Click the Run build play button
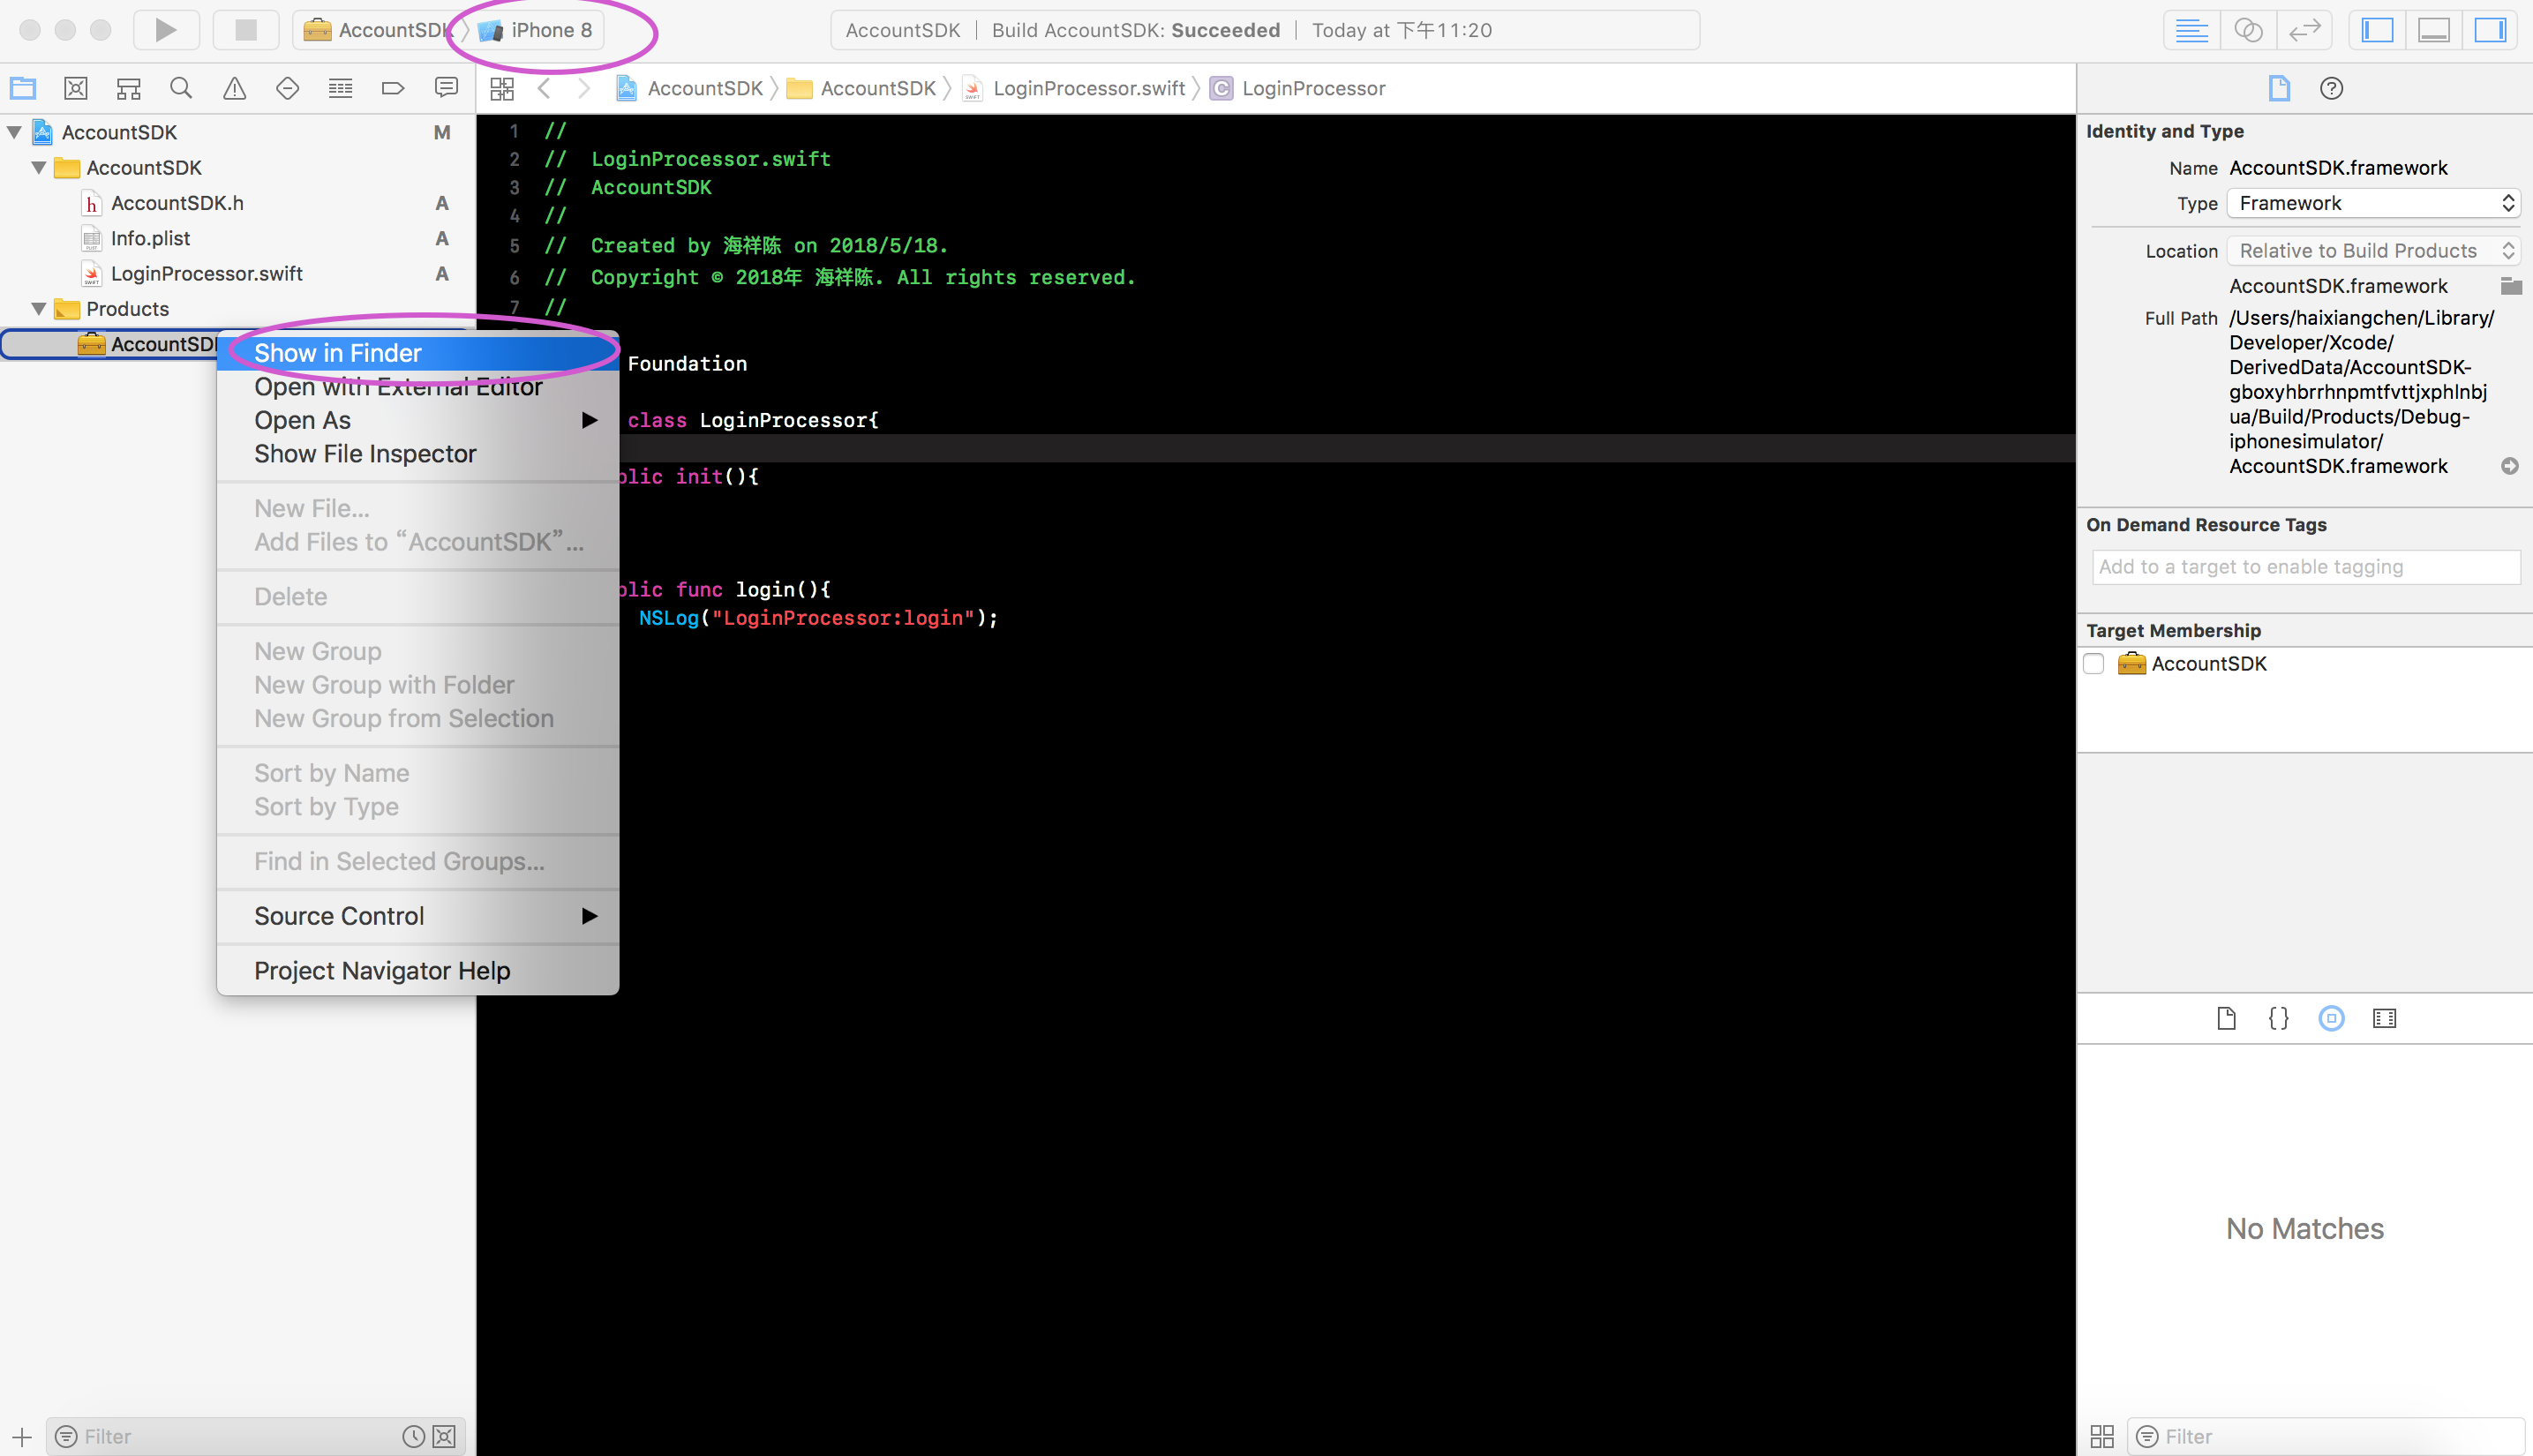 [166, 30]
